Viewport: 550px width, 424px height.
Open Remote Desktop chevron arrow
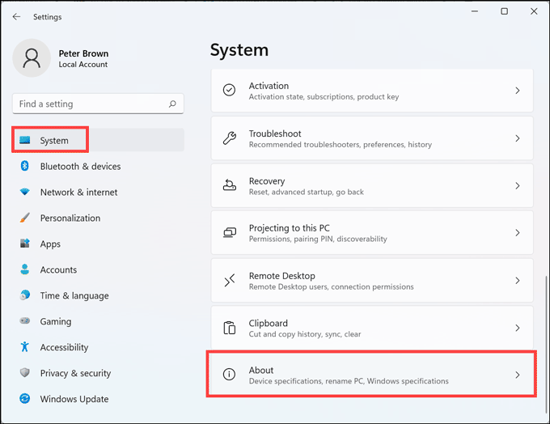coord(518,281)
